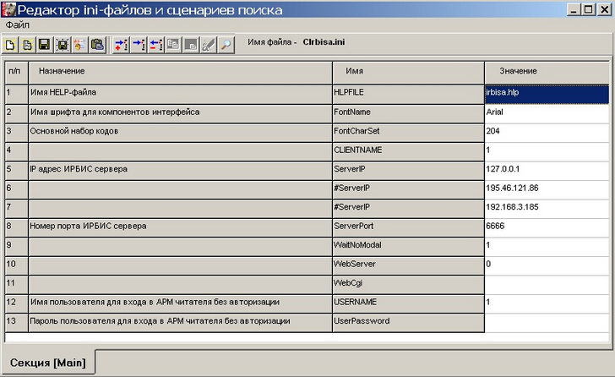The width and height of the screenshot is (615, 377).
Task: Click the open document icon in toolbar
Action: (x=26, y=44)
